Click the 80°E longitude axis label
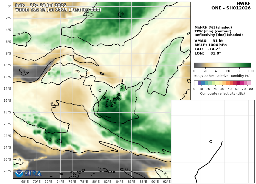The height and width of the screenshot is (184, 256). click(96, 182)
